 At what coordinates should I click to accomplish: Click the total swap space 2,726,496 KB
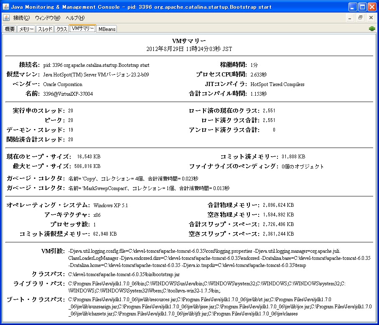(278, 224)
